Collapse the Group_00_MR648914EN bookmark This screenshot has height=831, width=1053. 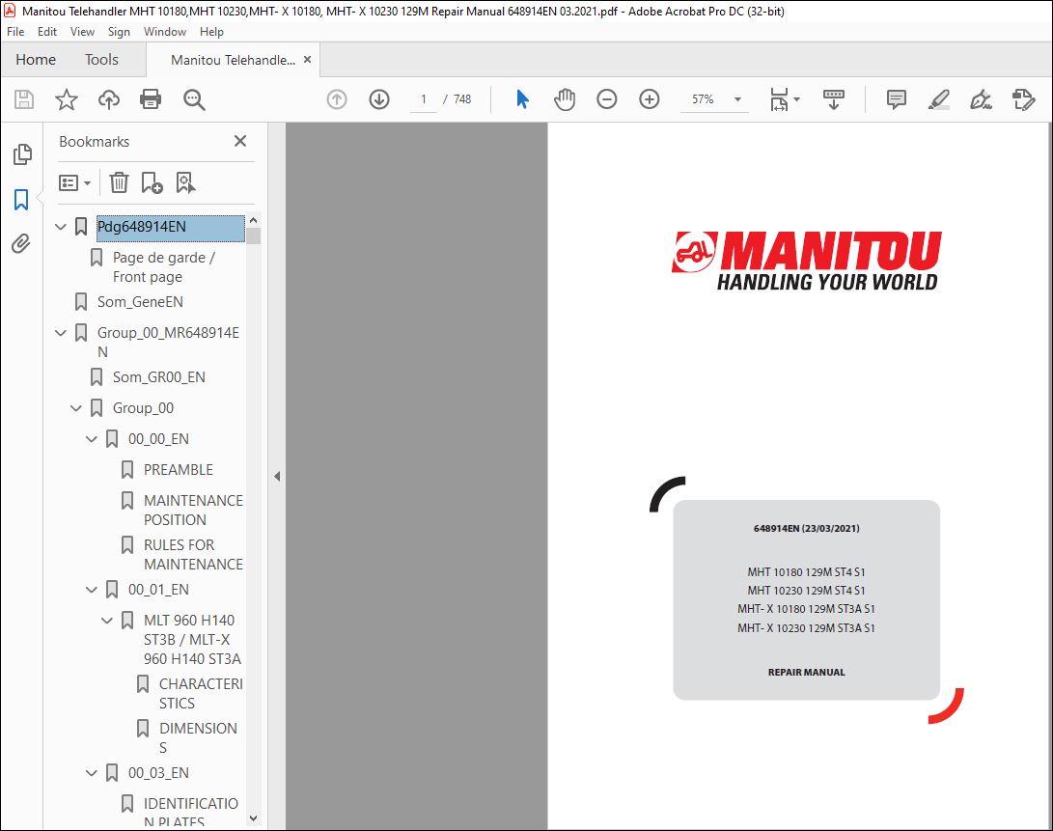(x=61, y=333)
